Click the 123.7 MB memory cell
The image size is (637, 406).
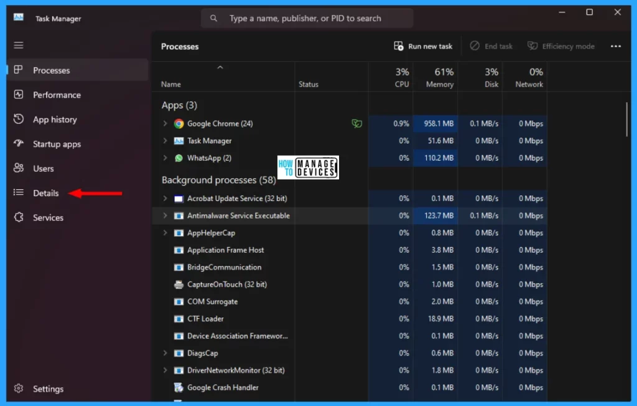435,215
